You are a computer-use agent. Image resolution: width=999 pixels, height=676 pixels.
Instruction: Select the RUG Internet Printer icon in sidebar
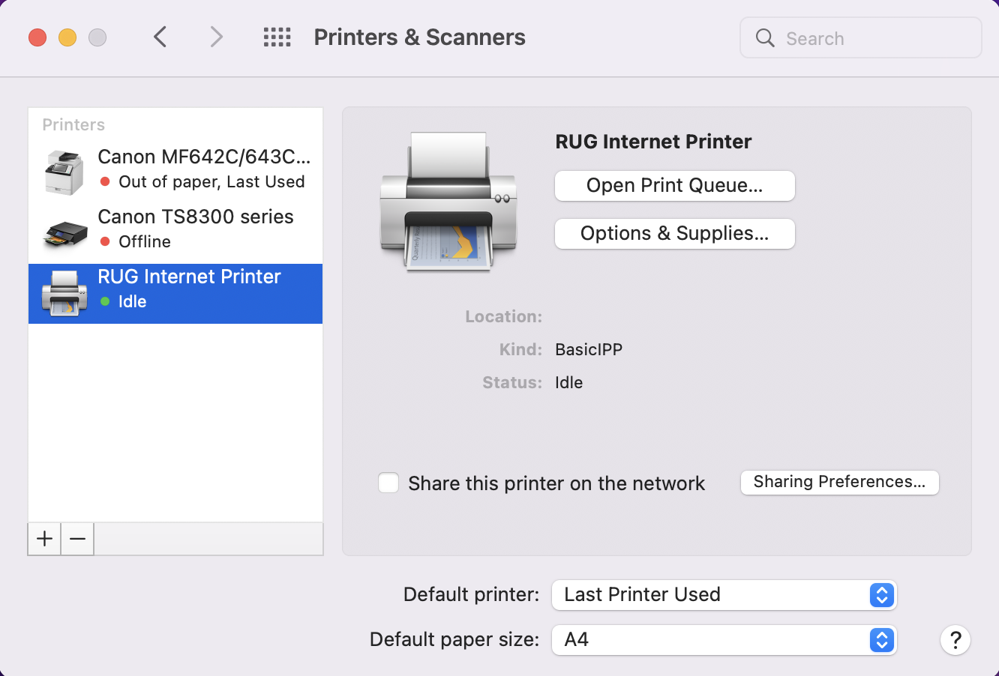point(64,293)
